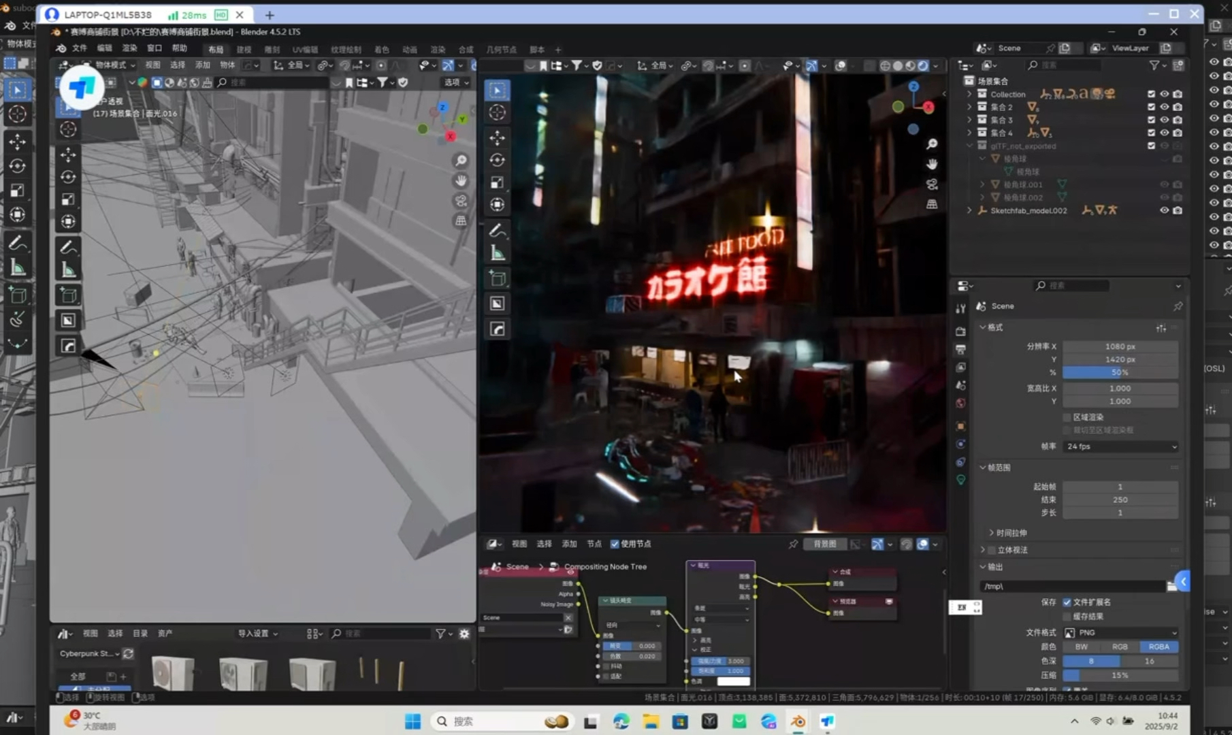Click the zoom magnifier in the rendered viewport

pos(932,144)
